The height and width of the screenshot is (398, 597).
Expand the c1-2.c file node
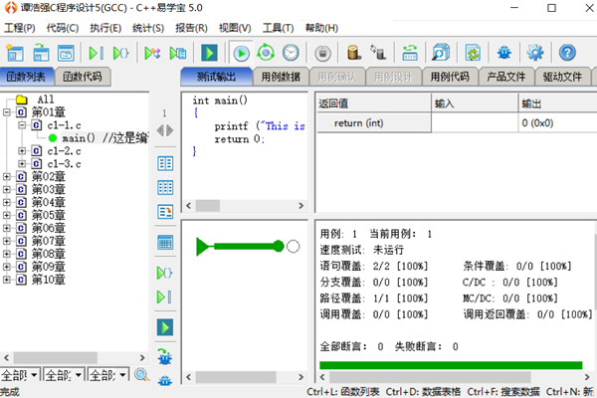[22, 151]
